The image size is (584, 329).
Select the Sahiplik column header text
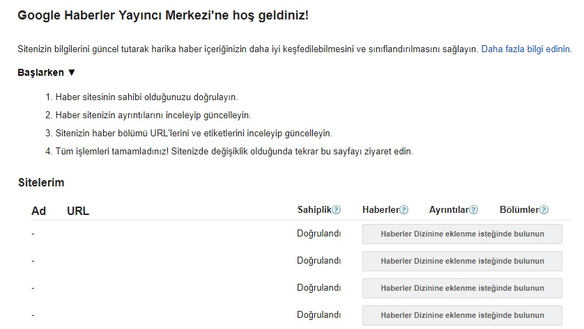(x=314, y=210)
